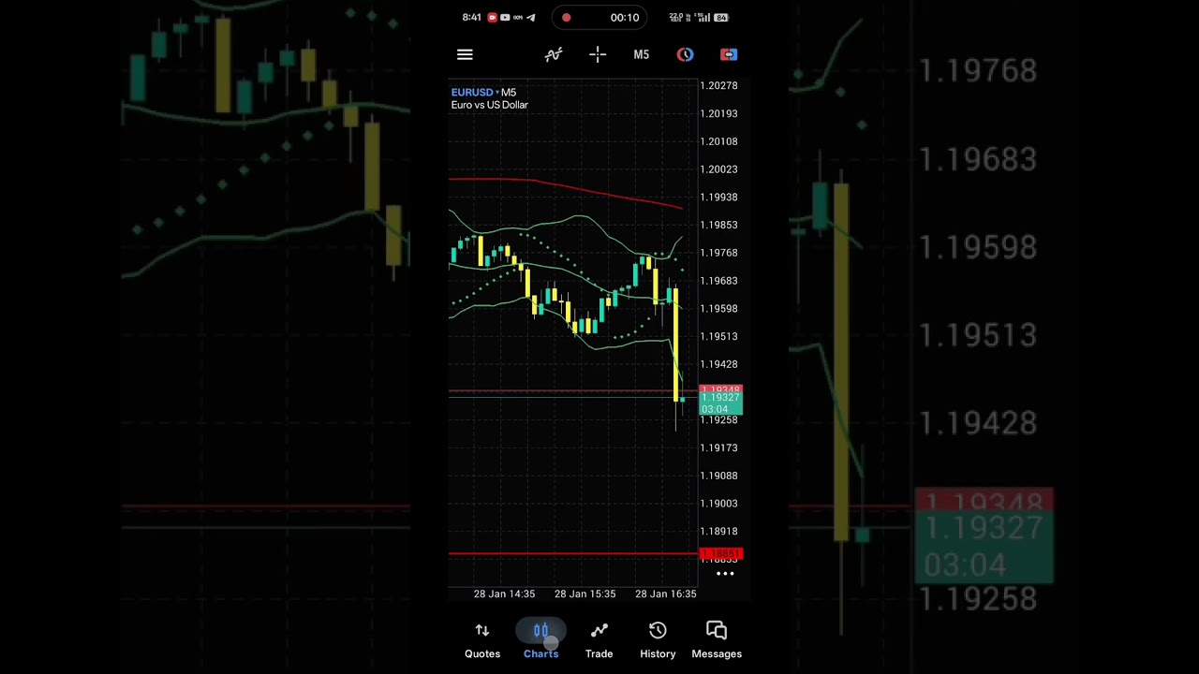Click the green bid price label 1.19327
1199x674 pixels.
click(x=721, y=403)
